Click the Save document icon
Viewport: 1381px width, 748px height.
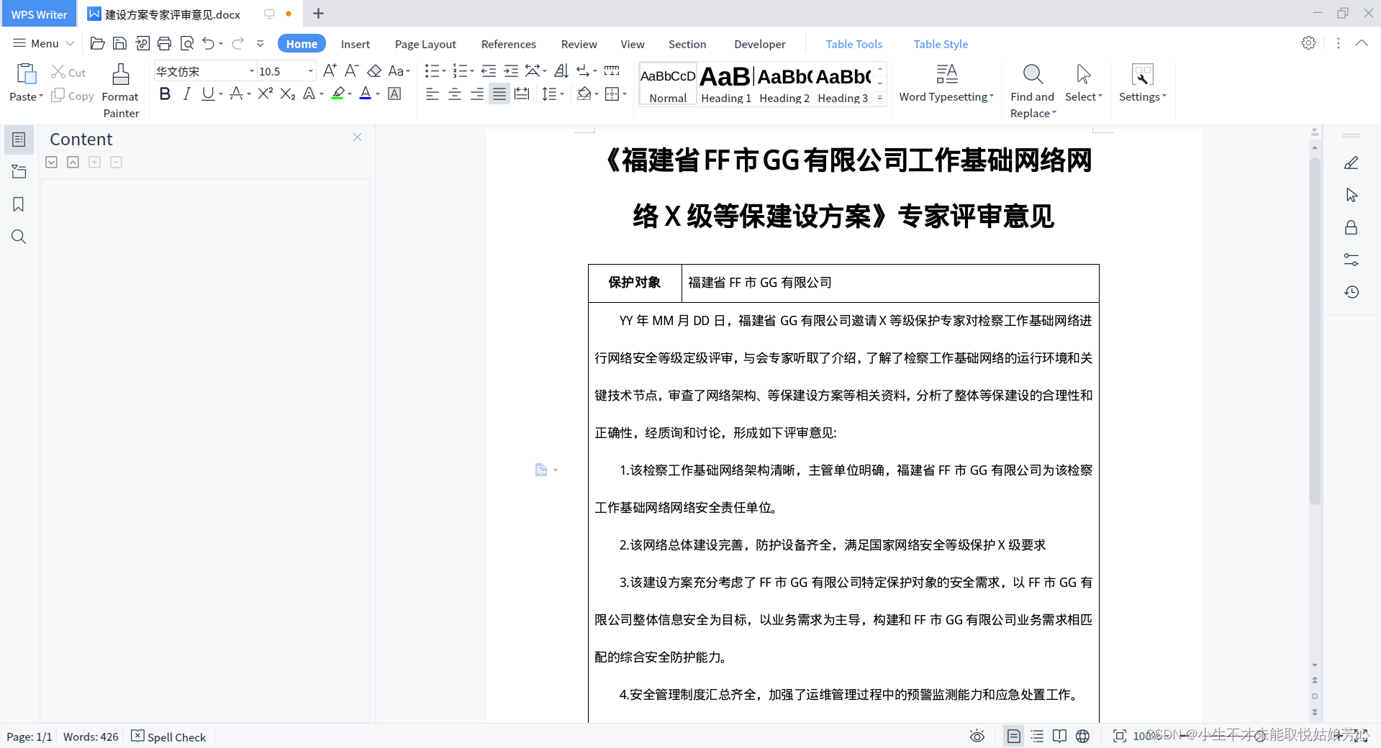[x=120, y=44]
